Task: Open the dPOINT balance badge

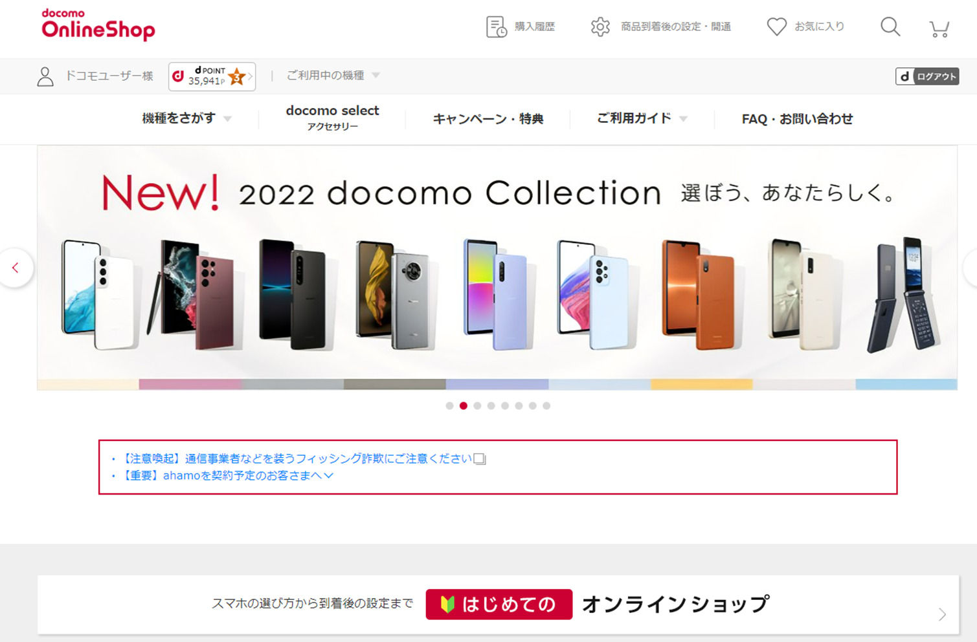Action: point(212,76)
